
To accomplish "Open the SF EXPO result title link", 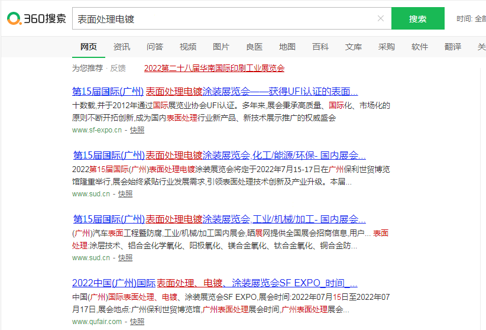I will click(215, 283).
